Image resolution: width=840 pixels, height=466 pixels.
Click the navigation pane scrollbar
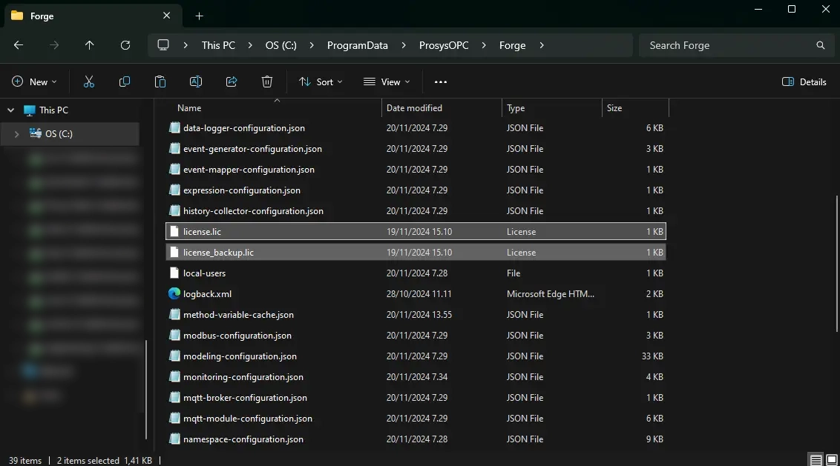point(146,390)
